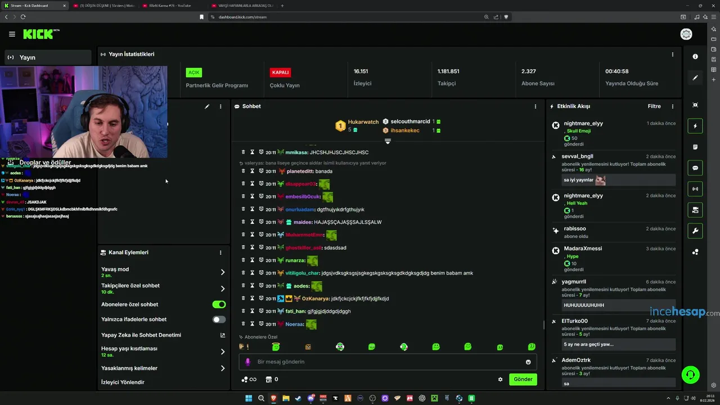Open chat settings gear icon
This screenshot has width=720, height=405.
pyautogui.click(x=500, y=379)
